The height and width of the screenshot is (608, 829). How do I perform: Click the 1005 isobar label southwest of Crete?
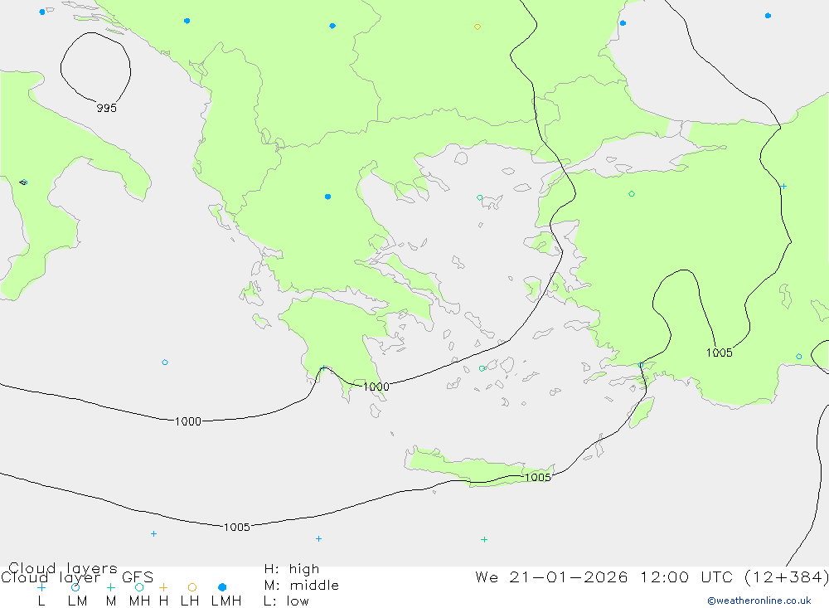click(237, 528)
